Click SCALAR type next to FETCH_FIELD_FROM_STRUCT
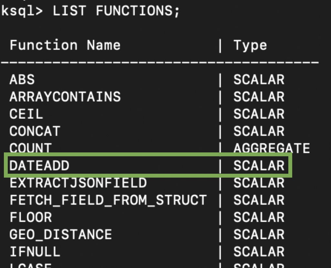Image resolution: width=331 pixels, height=268 pixels. tap(259, 200)
